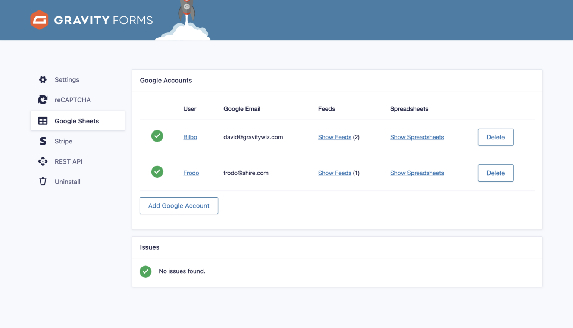Open the Bilbo user link
The height and width of the screenshot is (328, 573).
click(x=190, y=137)
